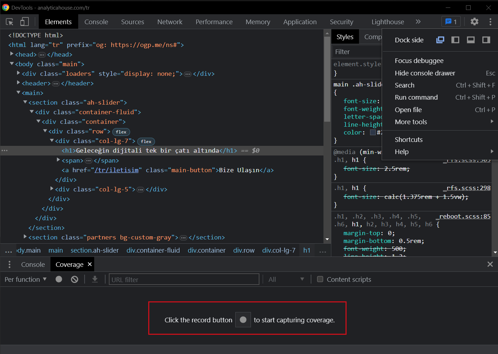Close the DevTools kebab menu
Viewport: 498px width, 354px height.
click(490, 22)
